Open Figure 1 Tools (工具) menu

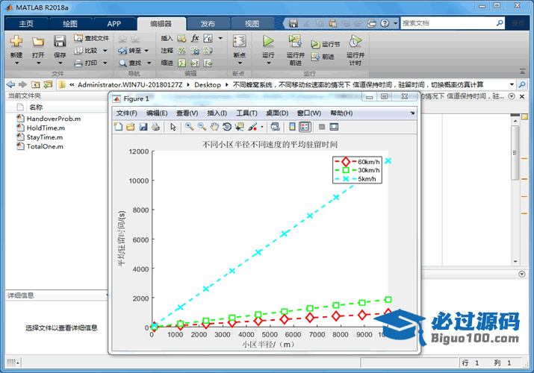(246, 113)
